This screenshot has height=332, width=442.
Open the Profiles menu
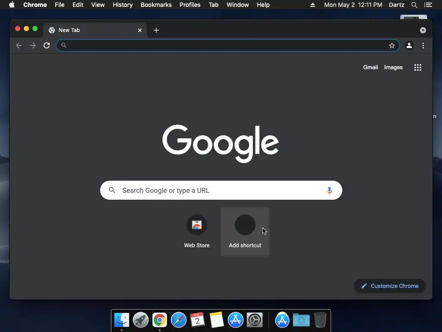(190, 5)
